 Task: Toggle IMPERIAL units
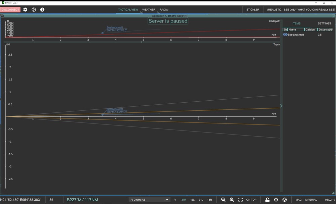[311, 200]
